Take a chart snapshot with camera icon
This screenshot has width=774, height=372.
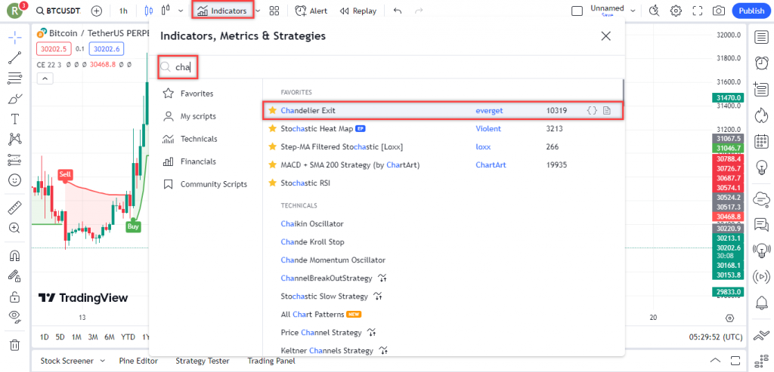719,11
